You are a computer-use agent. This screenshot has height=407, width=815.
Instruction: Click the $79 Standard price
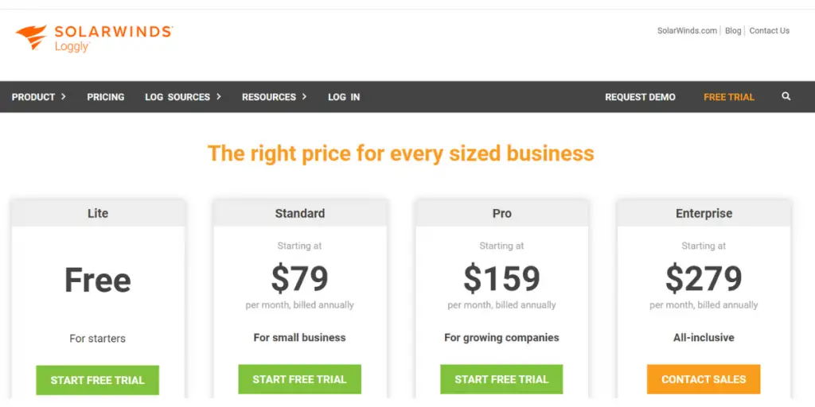click(x=299, y=279)
